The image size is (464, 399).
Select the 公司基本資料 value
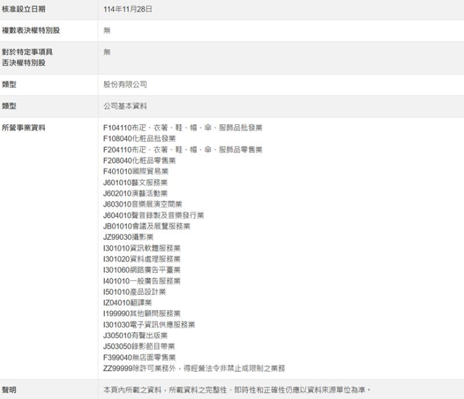coord(125,106)
